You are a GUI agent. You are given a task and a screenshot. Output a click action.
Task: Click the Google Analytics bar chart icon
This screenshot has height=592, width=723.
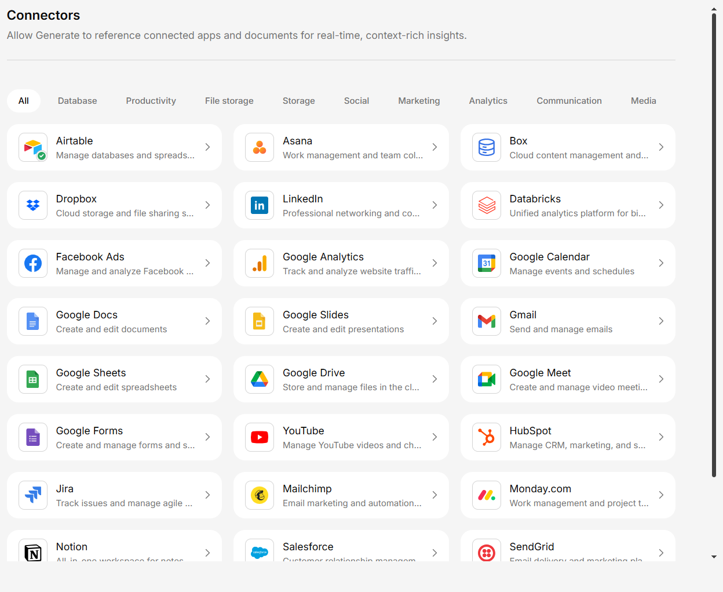(x=260, y=263)
